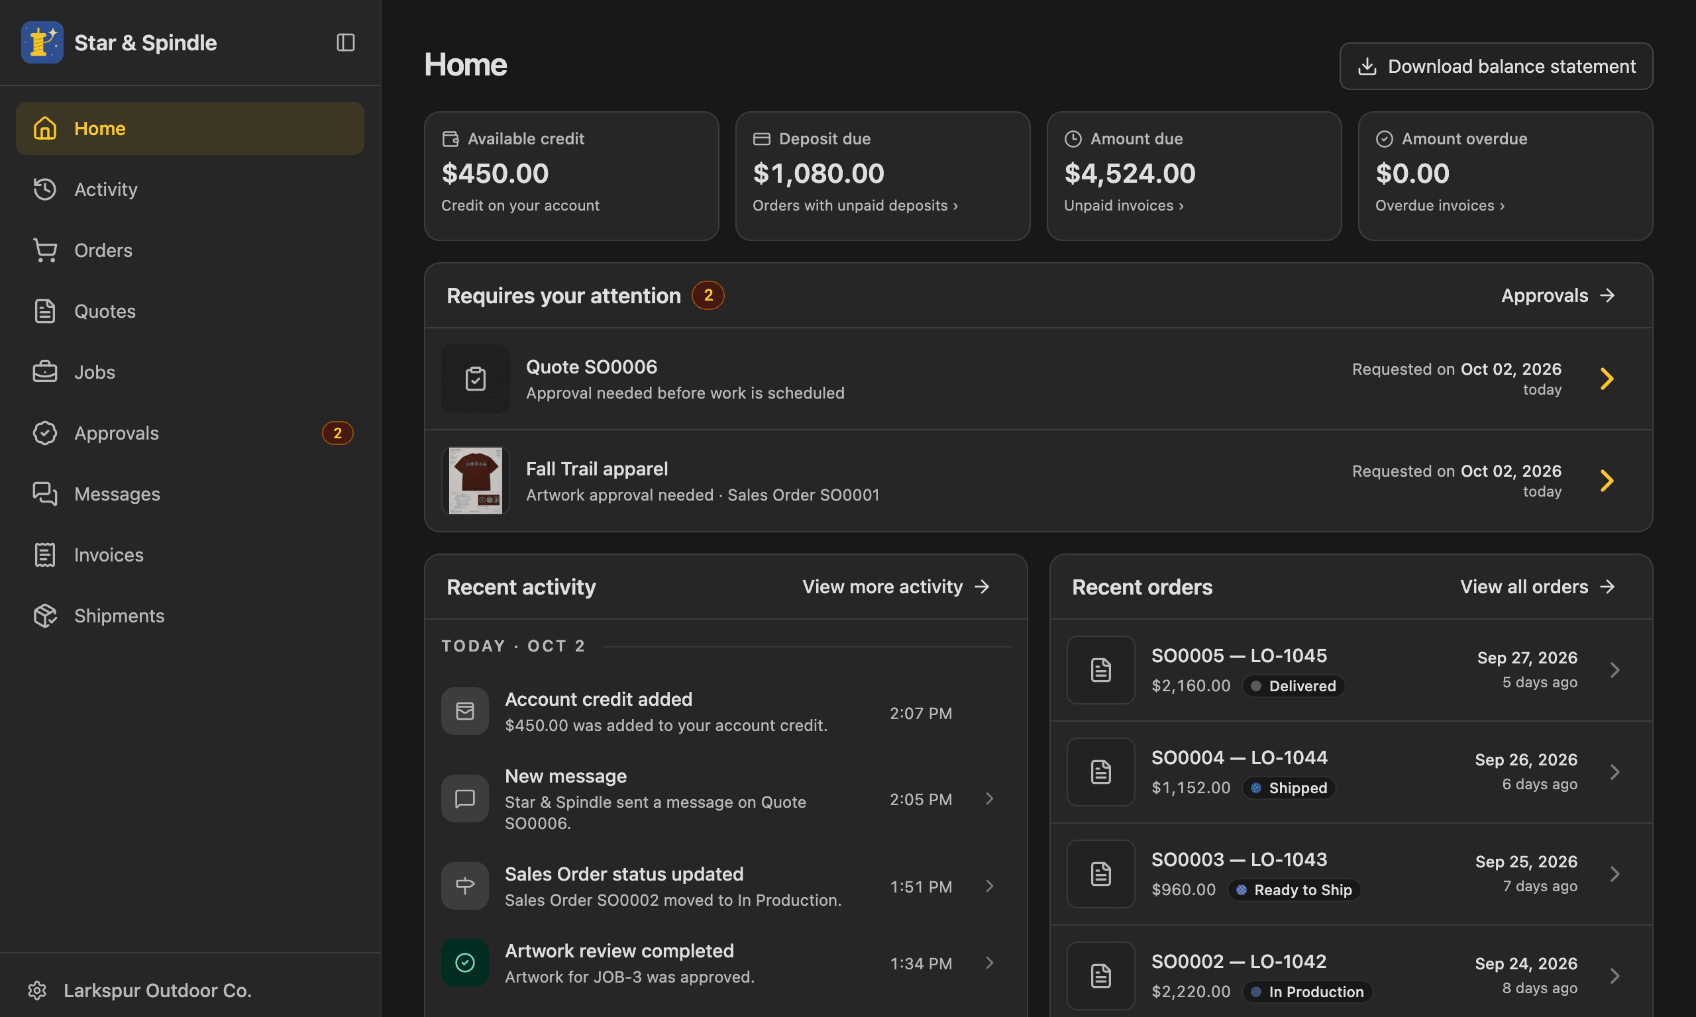Expand Fall Trail apparel row chevron
This screenshot has height=1017, width=1696.
pos(1607,481)
